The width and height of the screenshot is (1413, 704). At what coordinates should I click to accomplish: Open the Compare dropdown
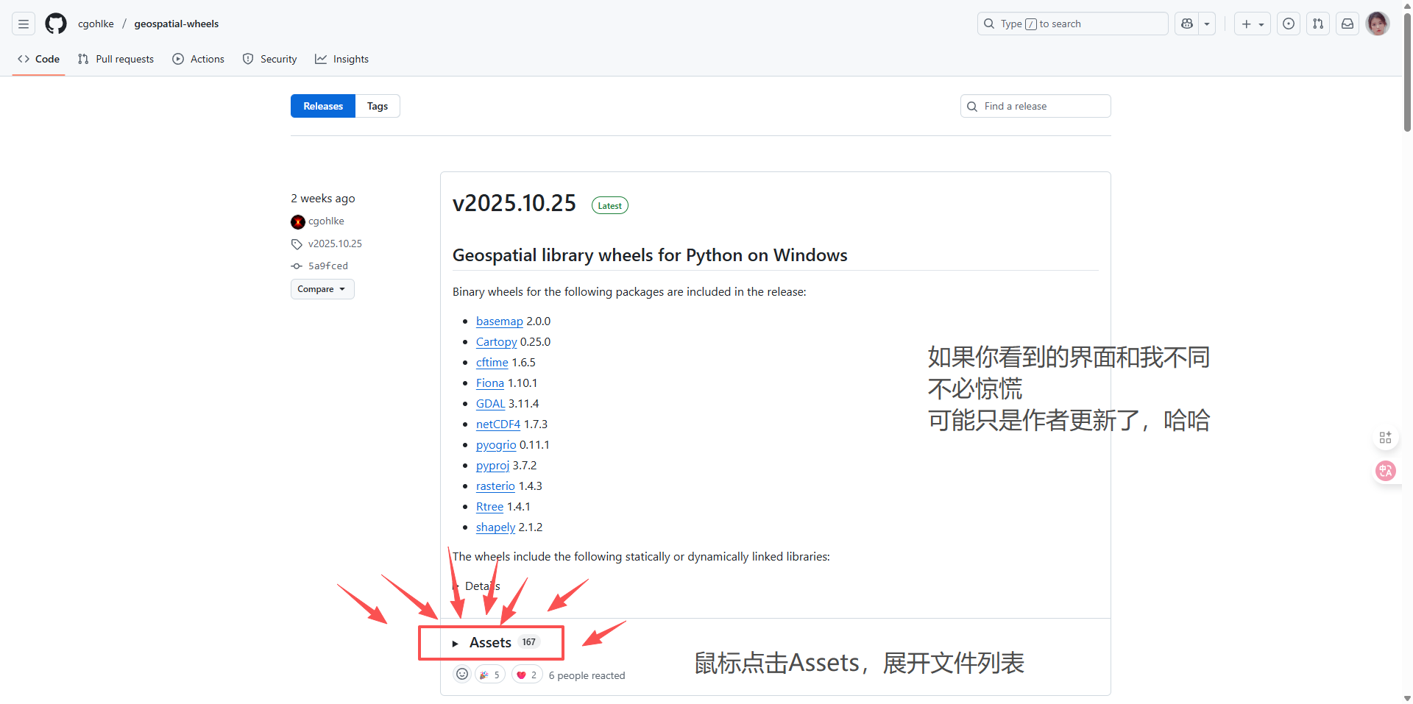click(x=322, y=288)
